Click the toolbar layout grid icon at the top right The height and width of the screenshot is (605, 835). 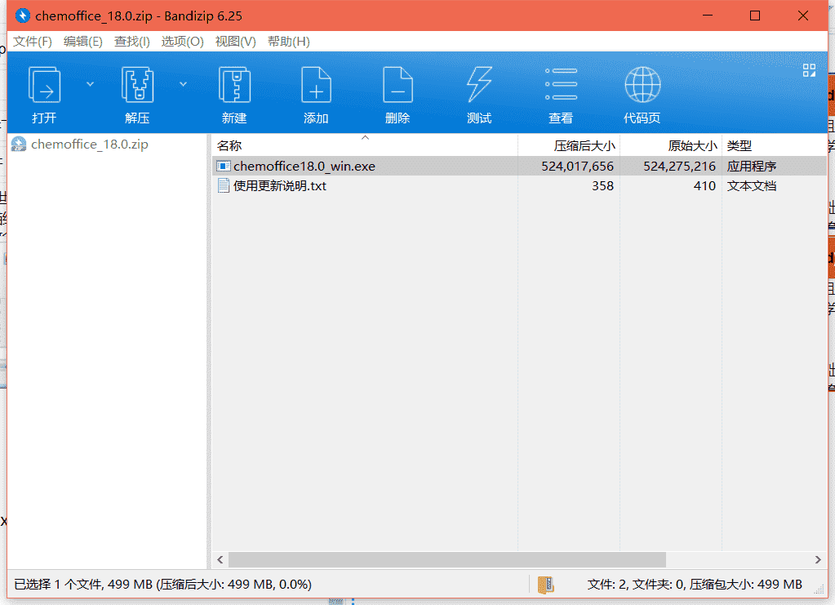pyautogui.click(x=809, y=70)
